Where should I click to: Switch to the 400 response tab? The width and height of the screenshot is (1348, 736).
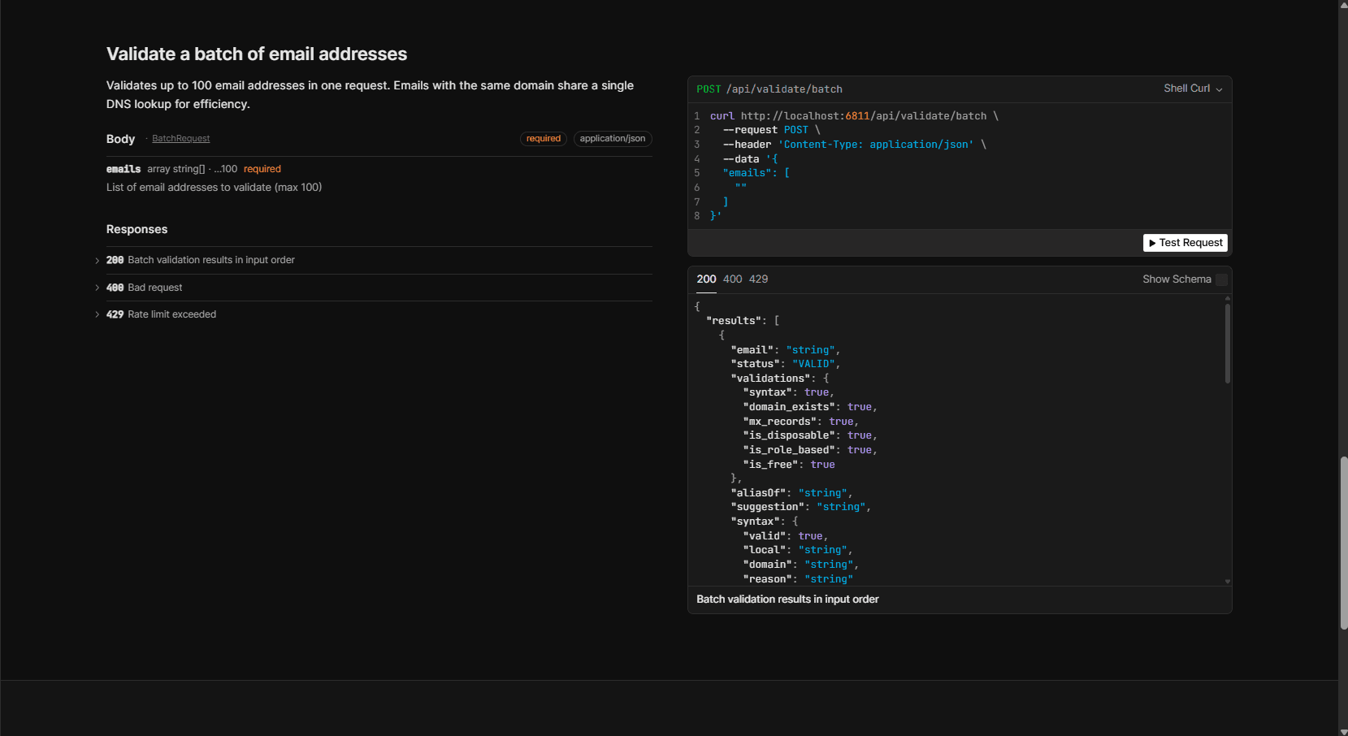click(732, 279)
